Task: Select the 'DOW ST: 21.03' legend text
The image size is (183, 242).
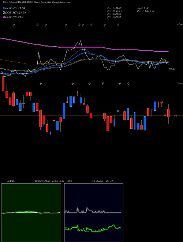Action: [x=15, y=8]
